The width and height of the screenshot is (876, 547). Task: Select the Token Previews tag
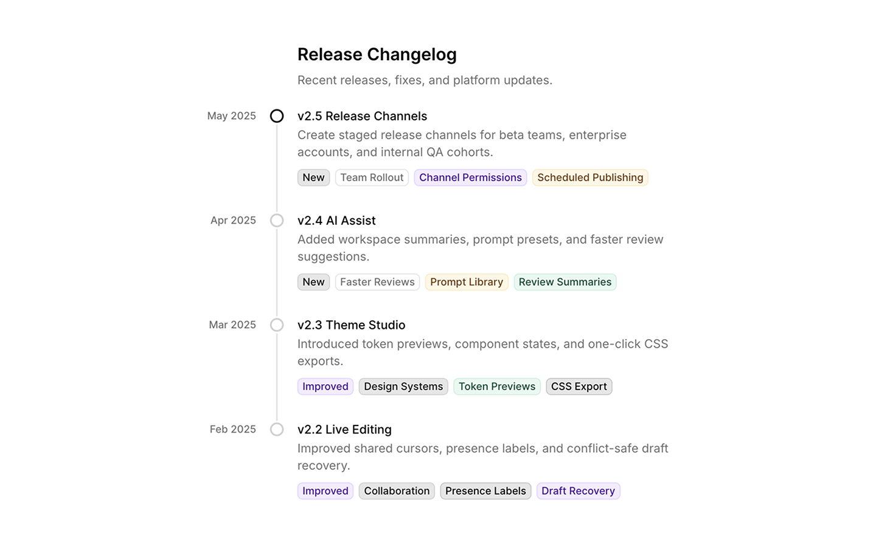(497, 387)
